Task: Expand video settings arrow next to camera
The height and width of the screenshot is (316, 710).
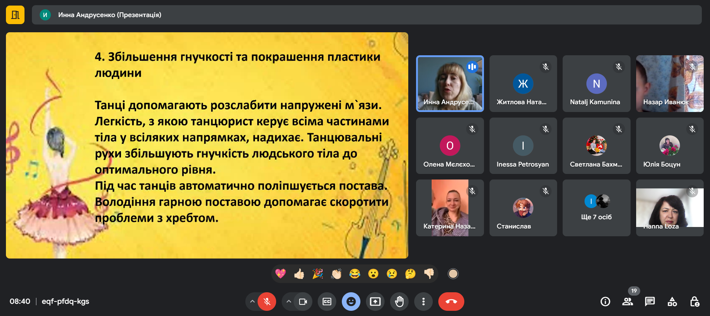Action: coord(289,302)
